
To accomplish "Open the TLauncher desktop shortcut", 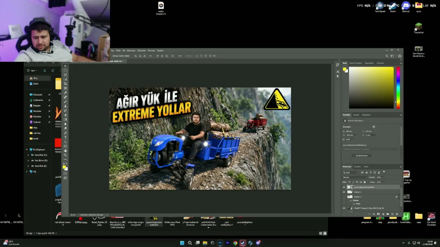I will tap(418, 28).
